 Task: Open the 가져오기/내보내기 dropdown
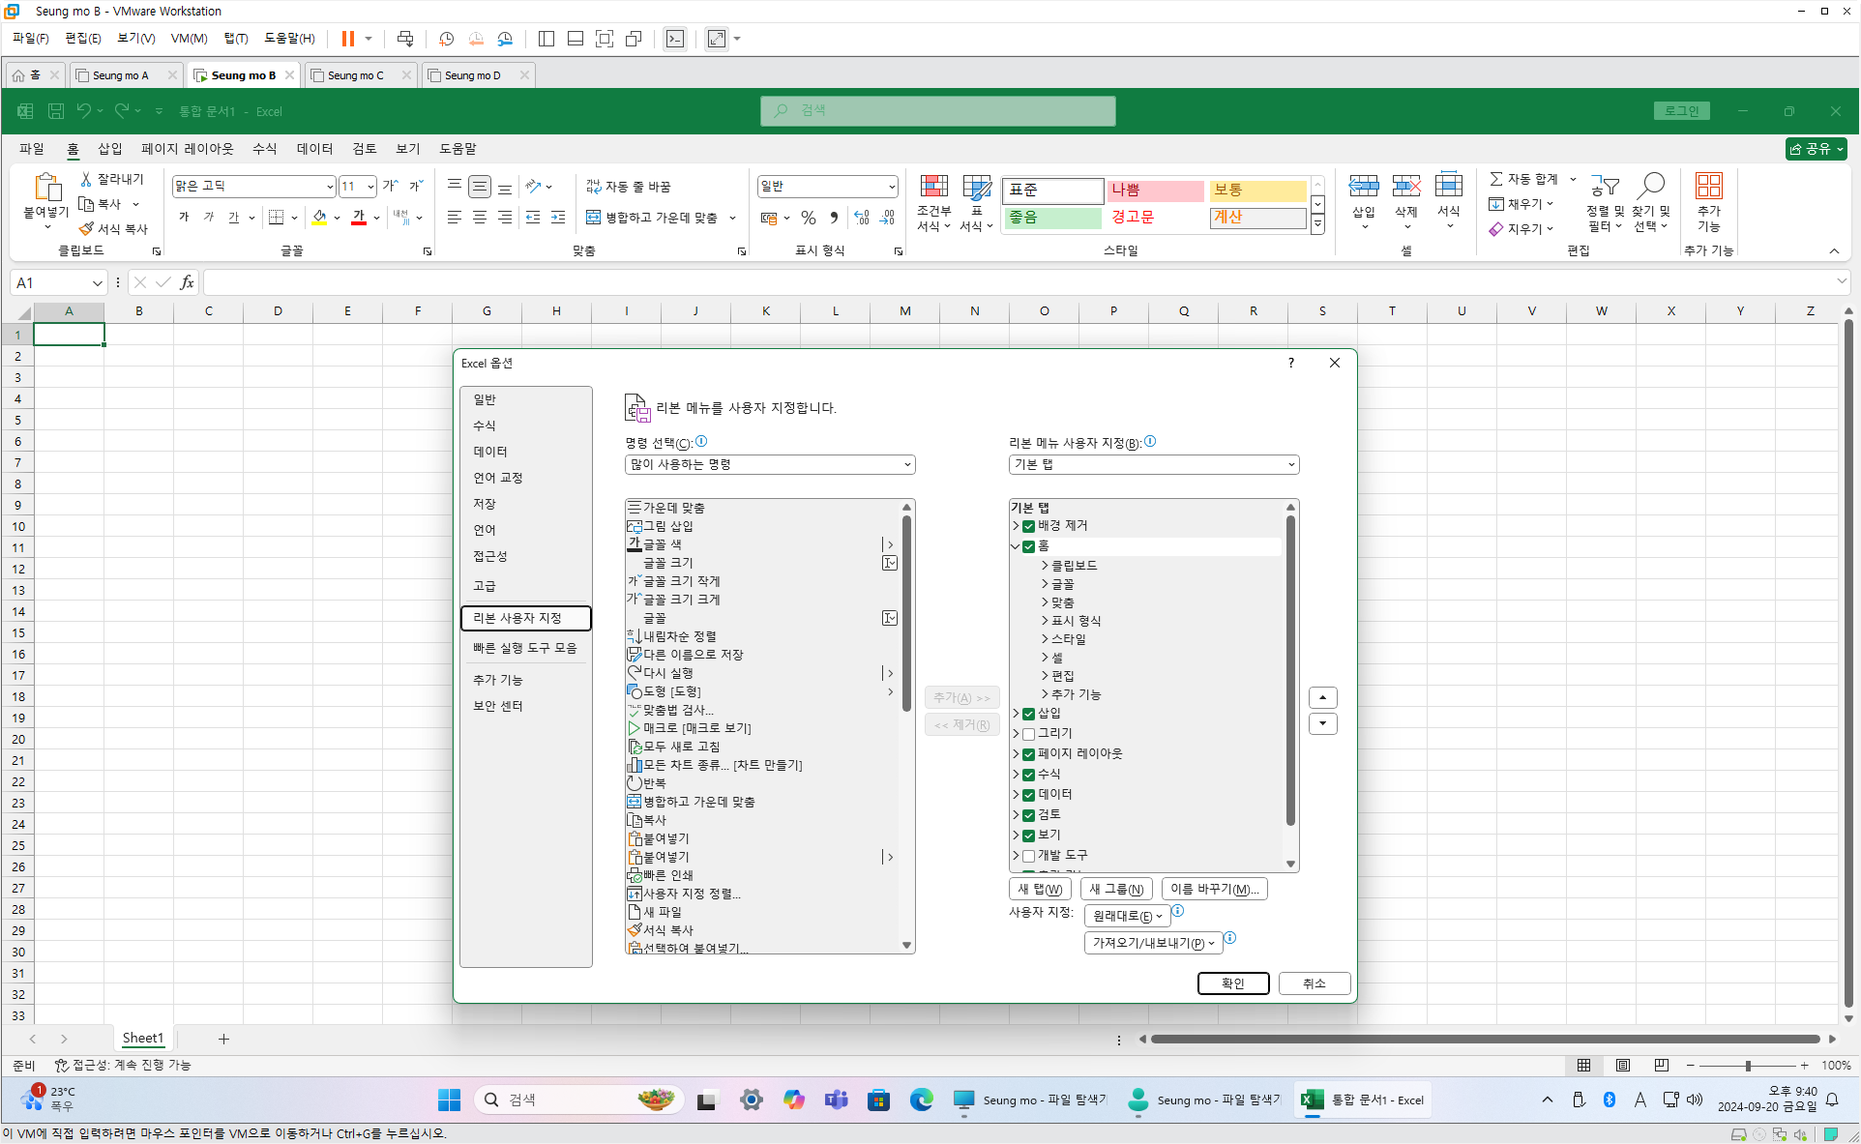click(1153, 943)
